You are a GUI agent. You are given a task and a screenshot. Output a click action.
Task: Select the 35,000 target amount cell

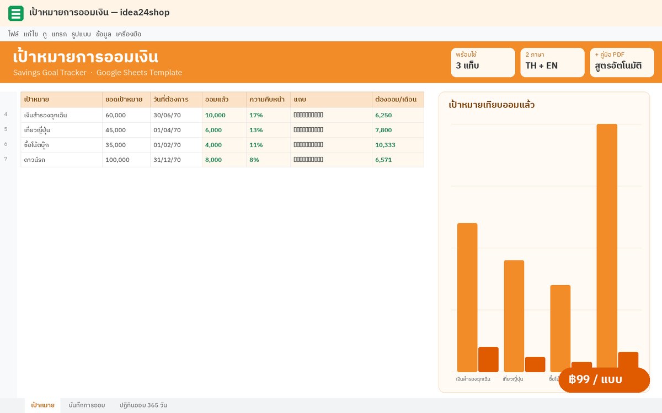coord(126,145)
